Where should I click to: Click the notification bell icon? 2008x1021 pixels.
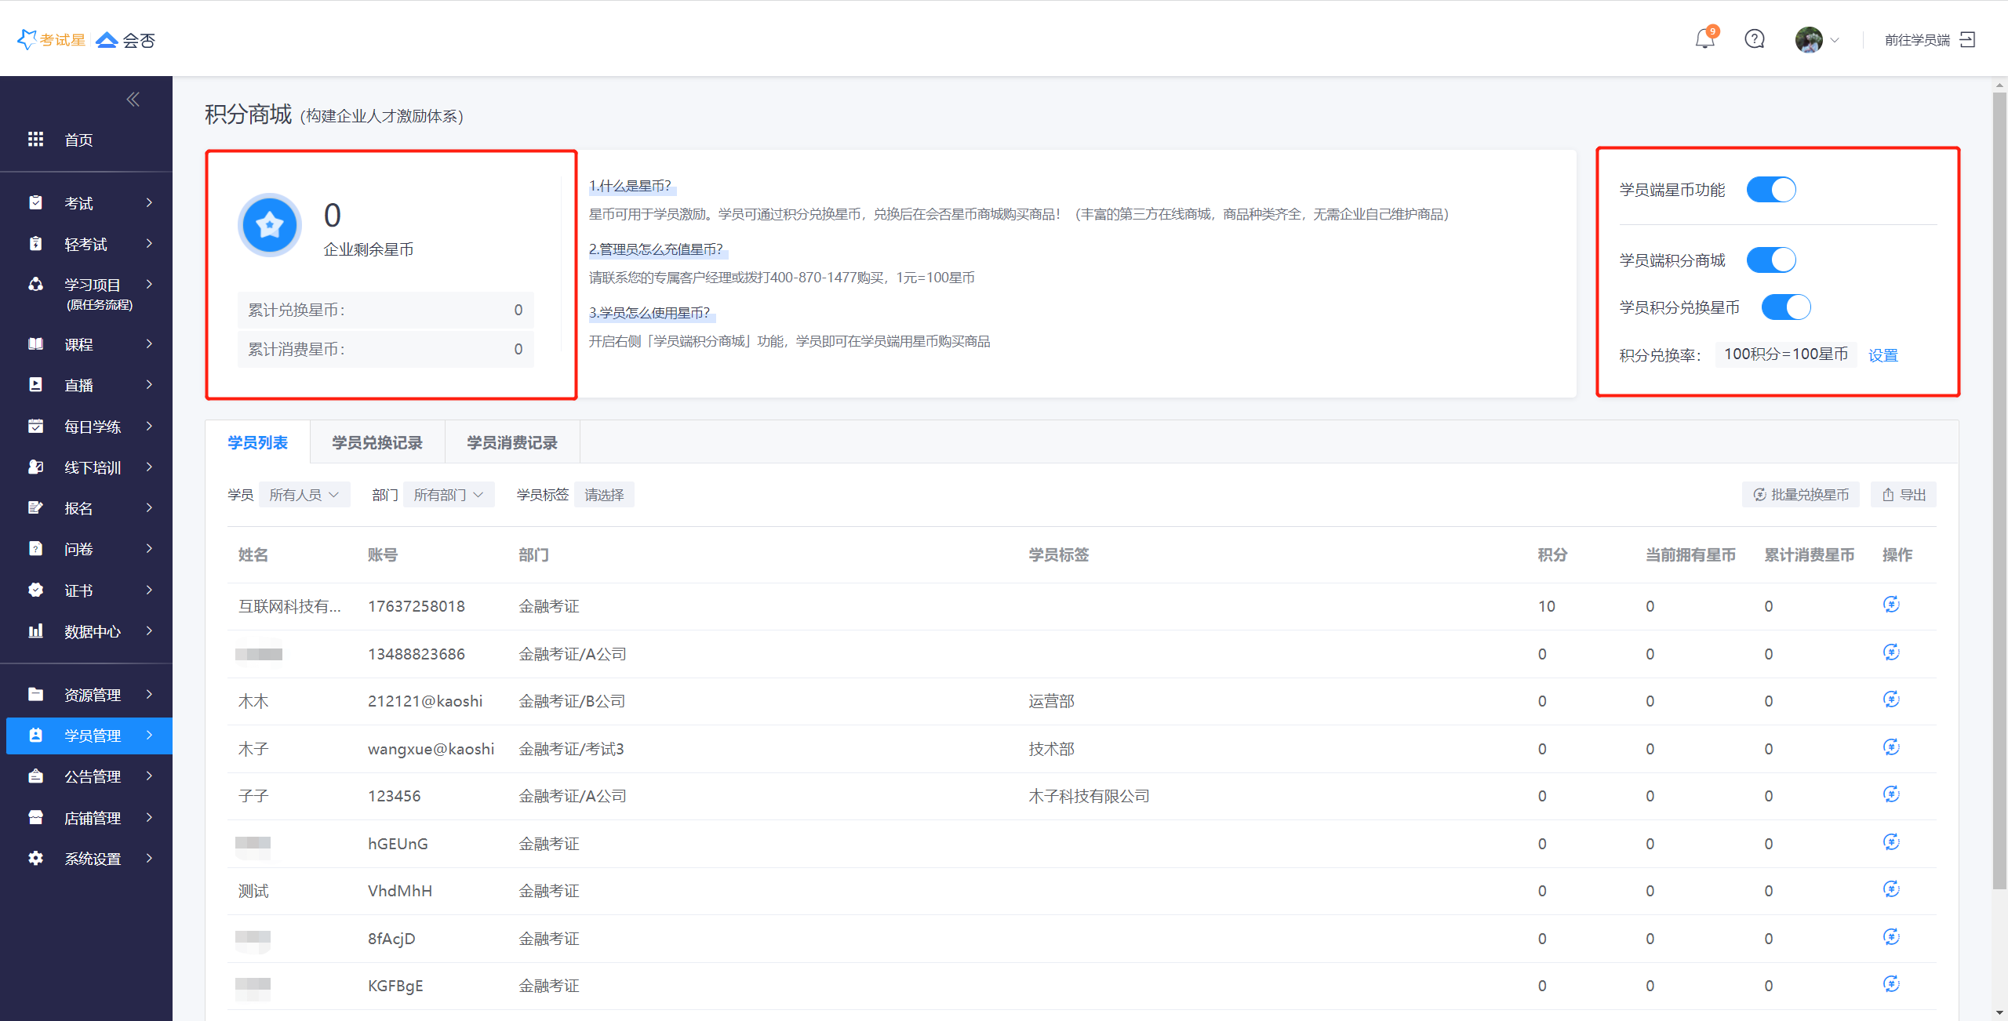1704,39
